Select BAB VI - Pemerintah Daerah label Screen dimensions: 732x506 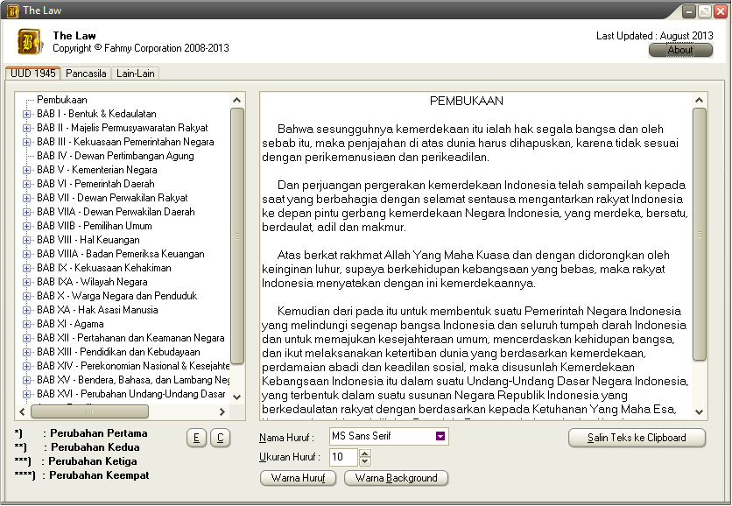(95, 184)
